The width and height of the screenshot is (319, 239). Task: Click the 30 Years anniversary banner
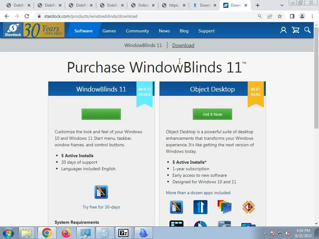click(x=44, y=30)
